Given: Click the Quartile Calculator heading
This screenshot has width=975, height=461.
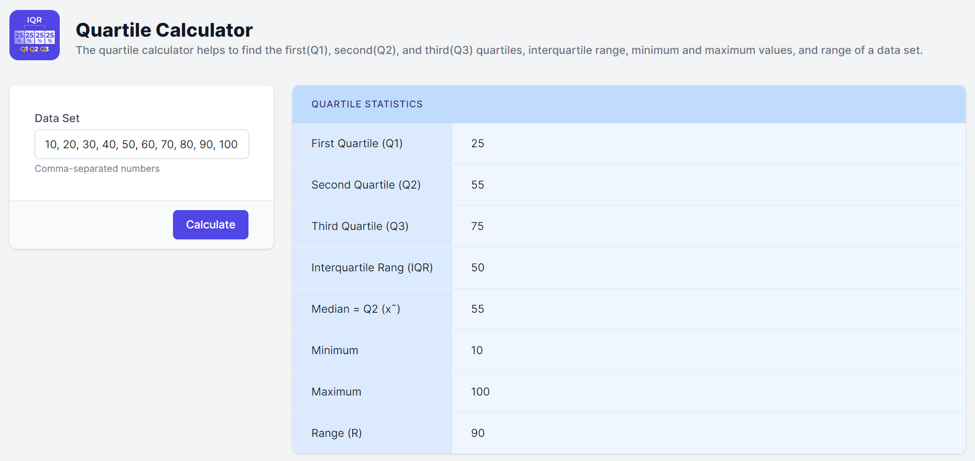Looking at the screenshot, I should pos(164,30).
